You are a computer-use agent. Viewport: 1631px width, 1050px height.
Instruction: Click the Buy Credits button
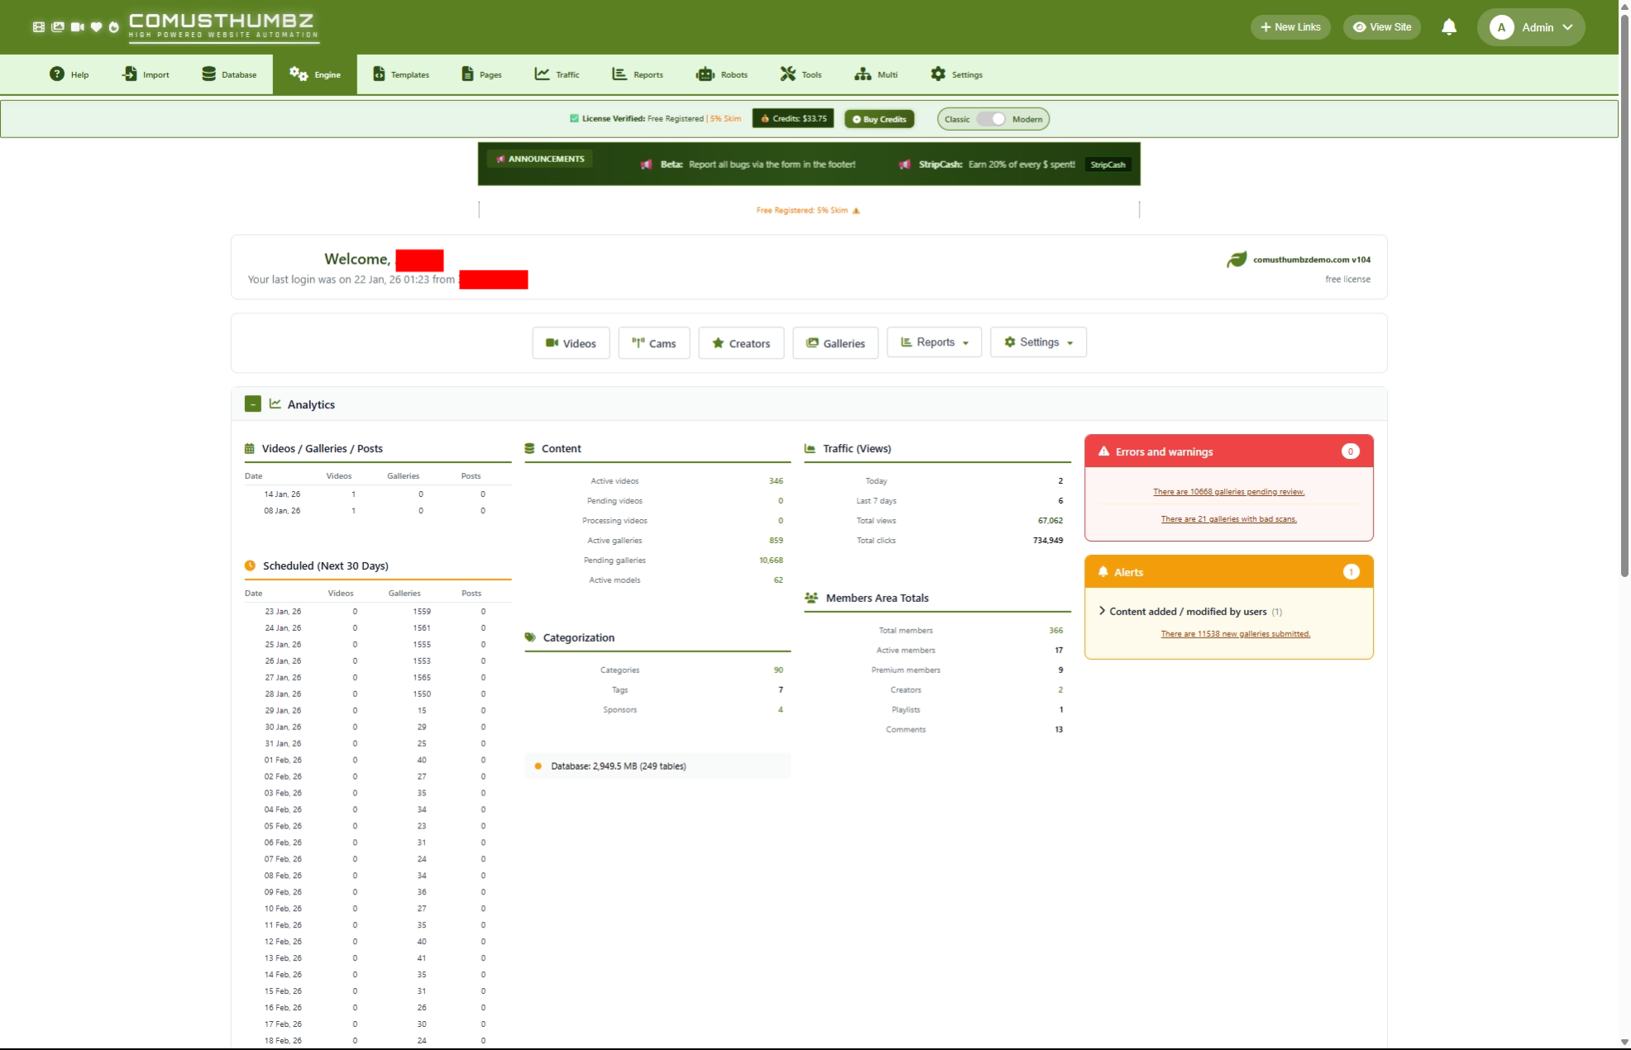[x=878, y=118]
